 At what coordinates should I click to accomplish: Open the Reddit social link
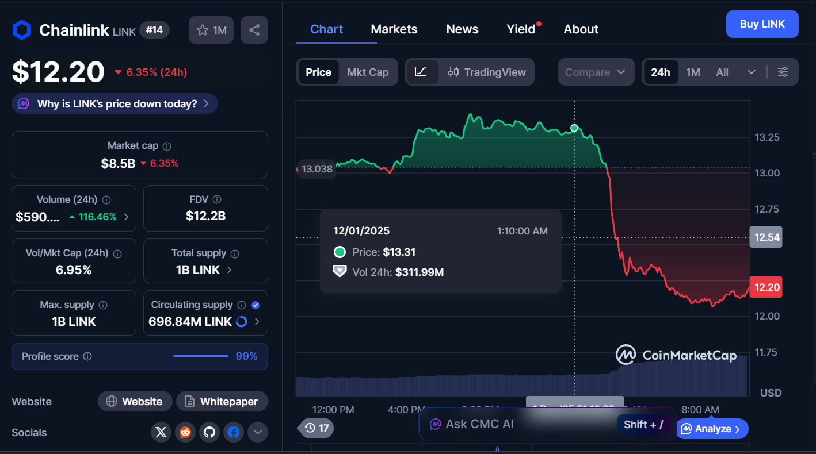[x=185, y=432]
